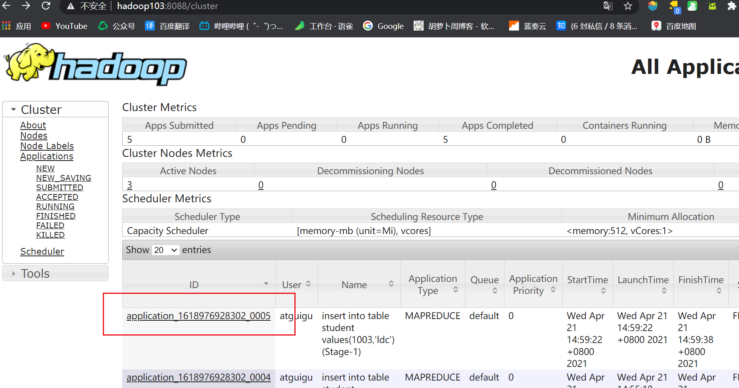Open the Node Labels sidebar link
739x388 pixels.
point(47,146)
